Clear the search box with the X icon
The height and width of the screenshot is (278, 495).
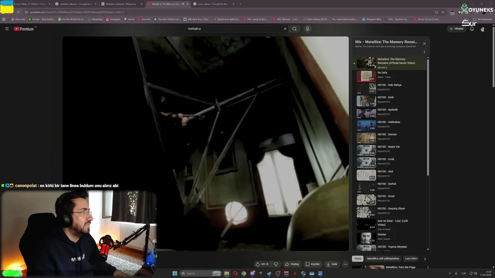click(285, 29)
